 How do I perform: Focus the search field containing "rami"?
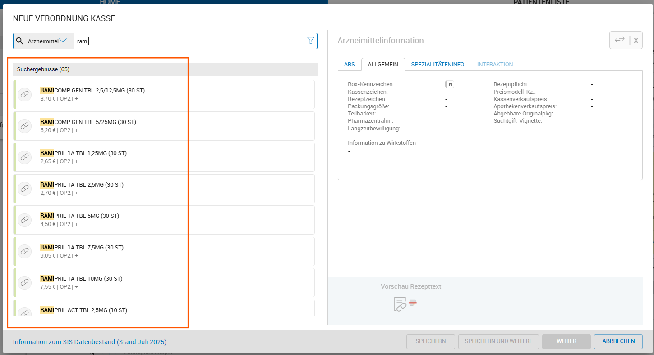189,41
